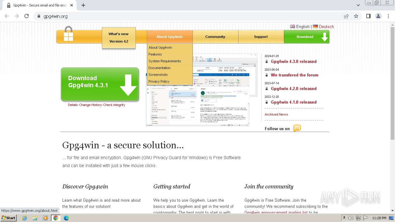Click the Mastodon icon next to Follow us on
Image resolution: width=395 pixels, height=222 pixels.
tap(297, 128)
